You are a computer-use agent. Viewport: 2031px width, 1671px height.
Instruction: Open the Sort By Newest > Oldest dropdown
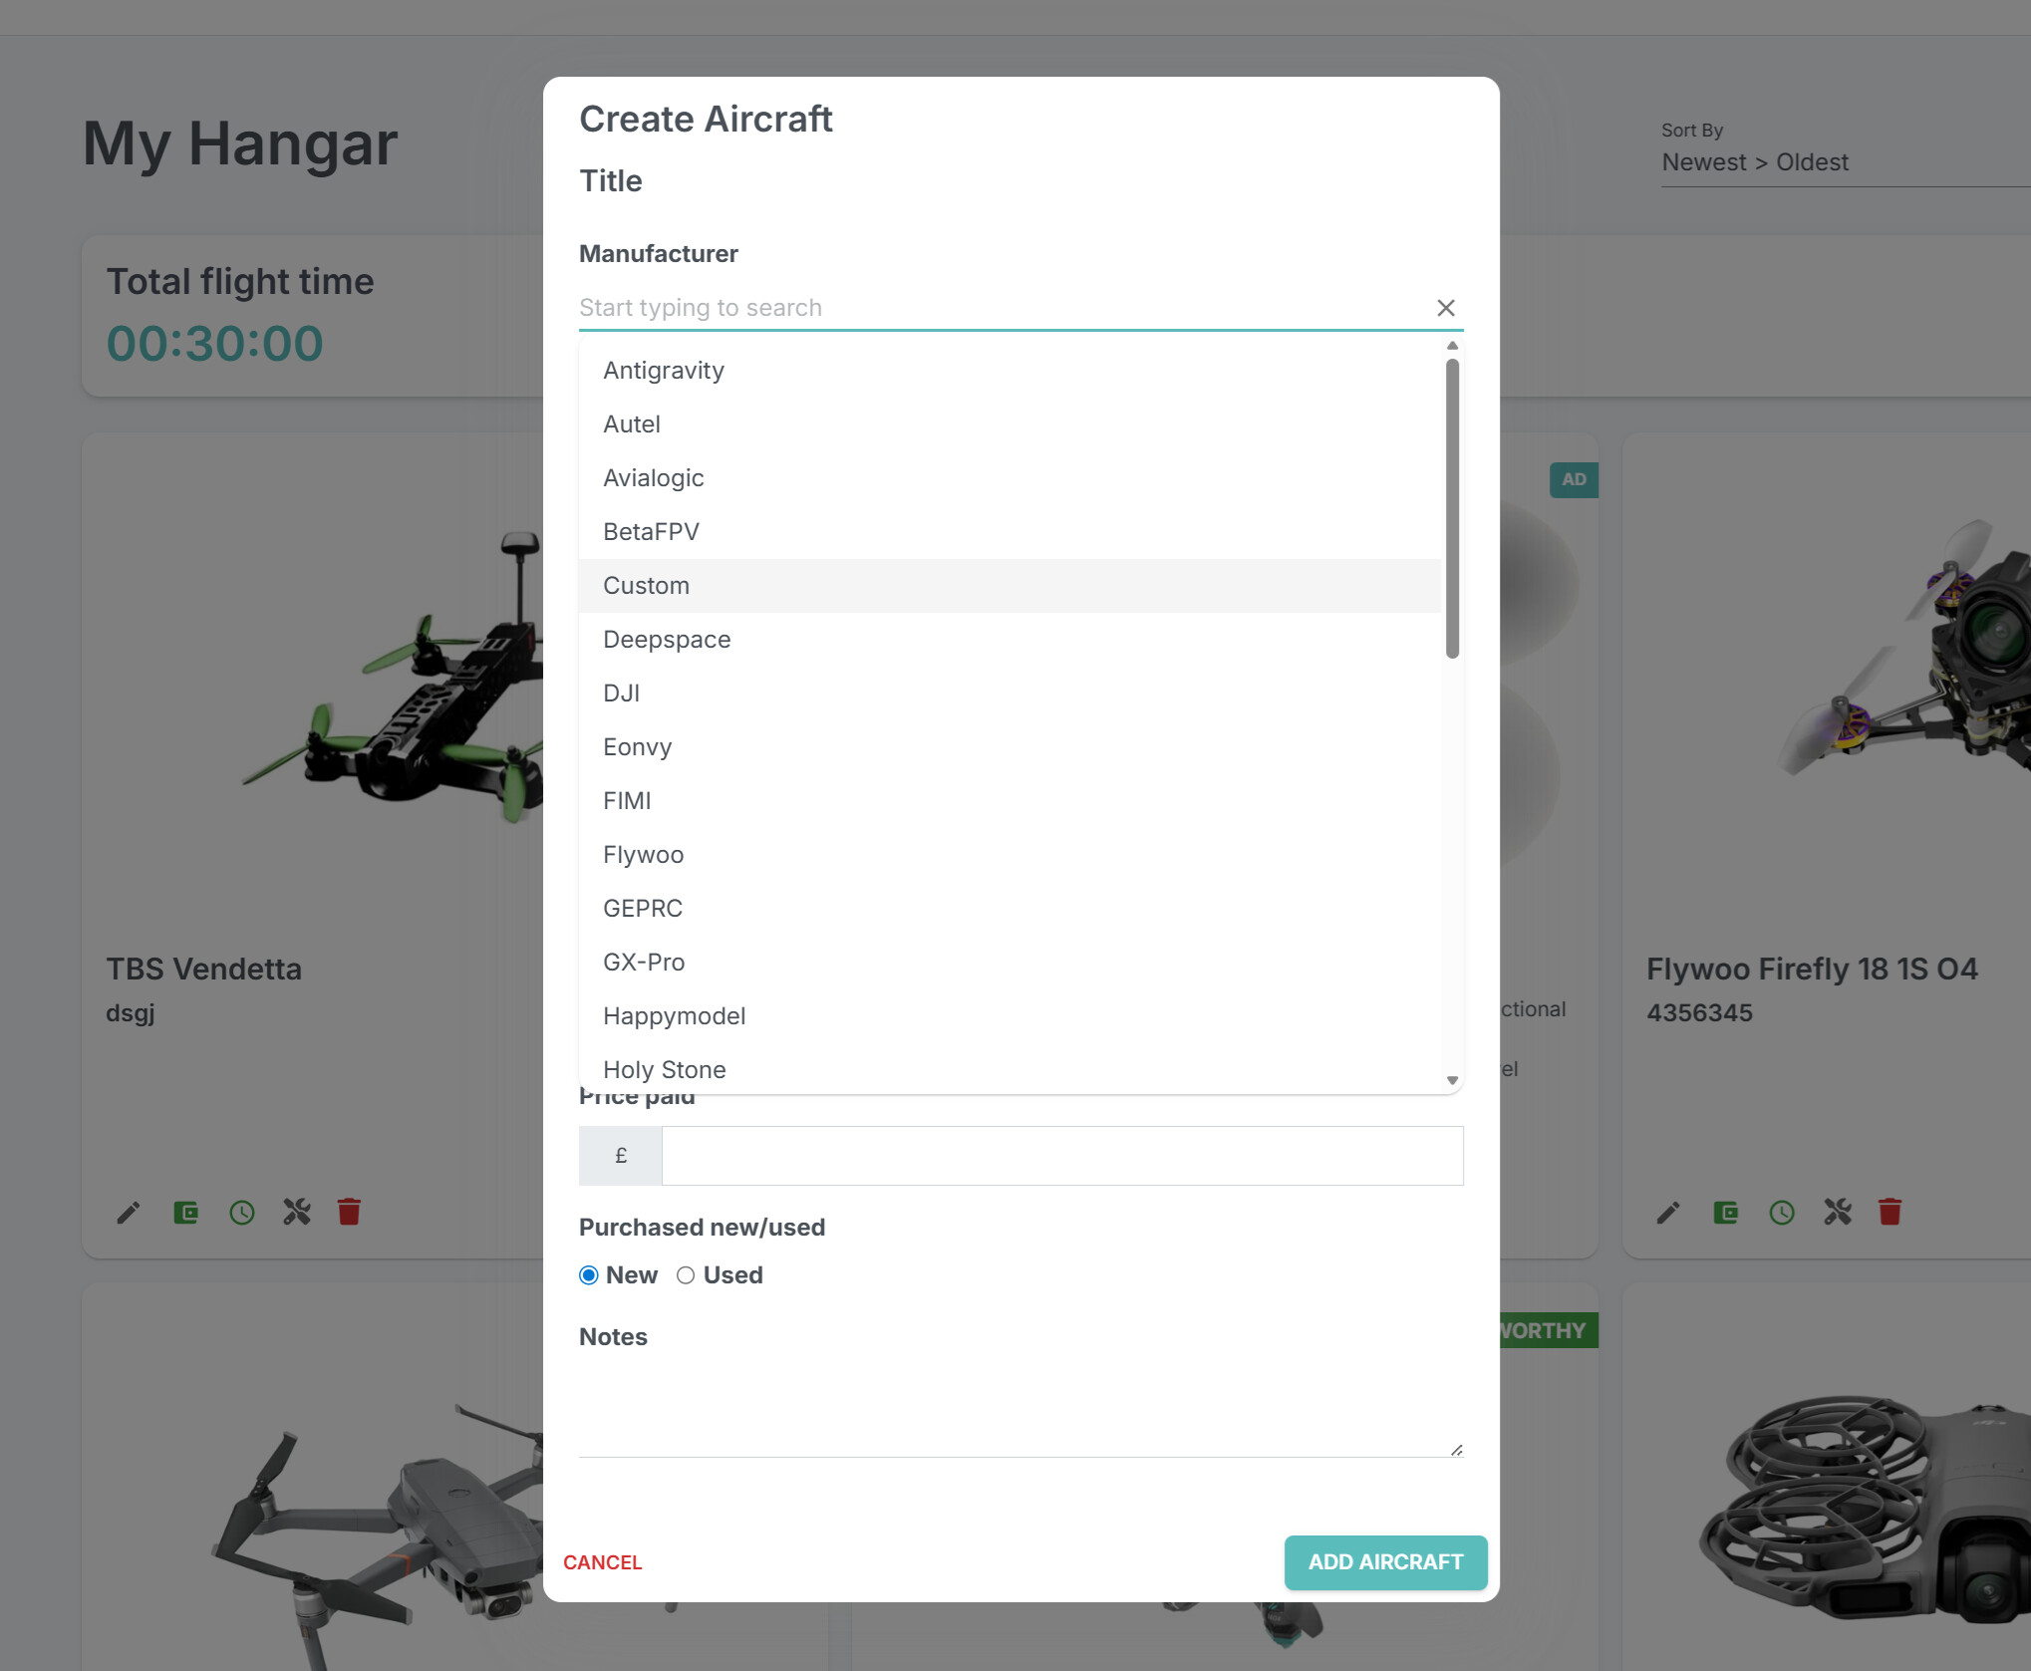pos(1846,162)
